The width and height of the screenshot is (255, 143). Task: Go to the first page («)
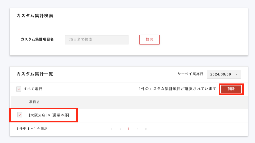(111, 129)
